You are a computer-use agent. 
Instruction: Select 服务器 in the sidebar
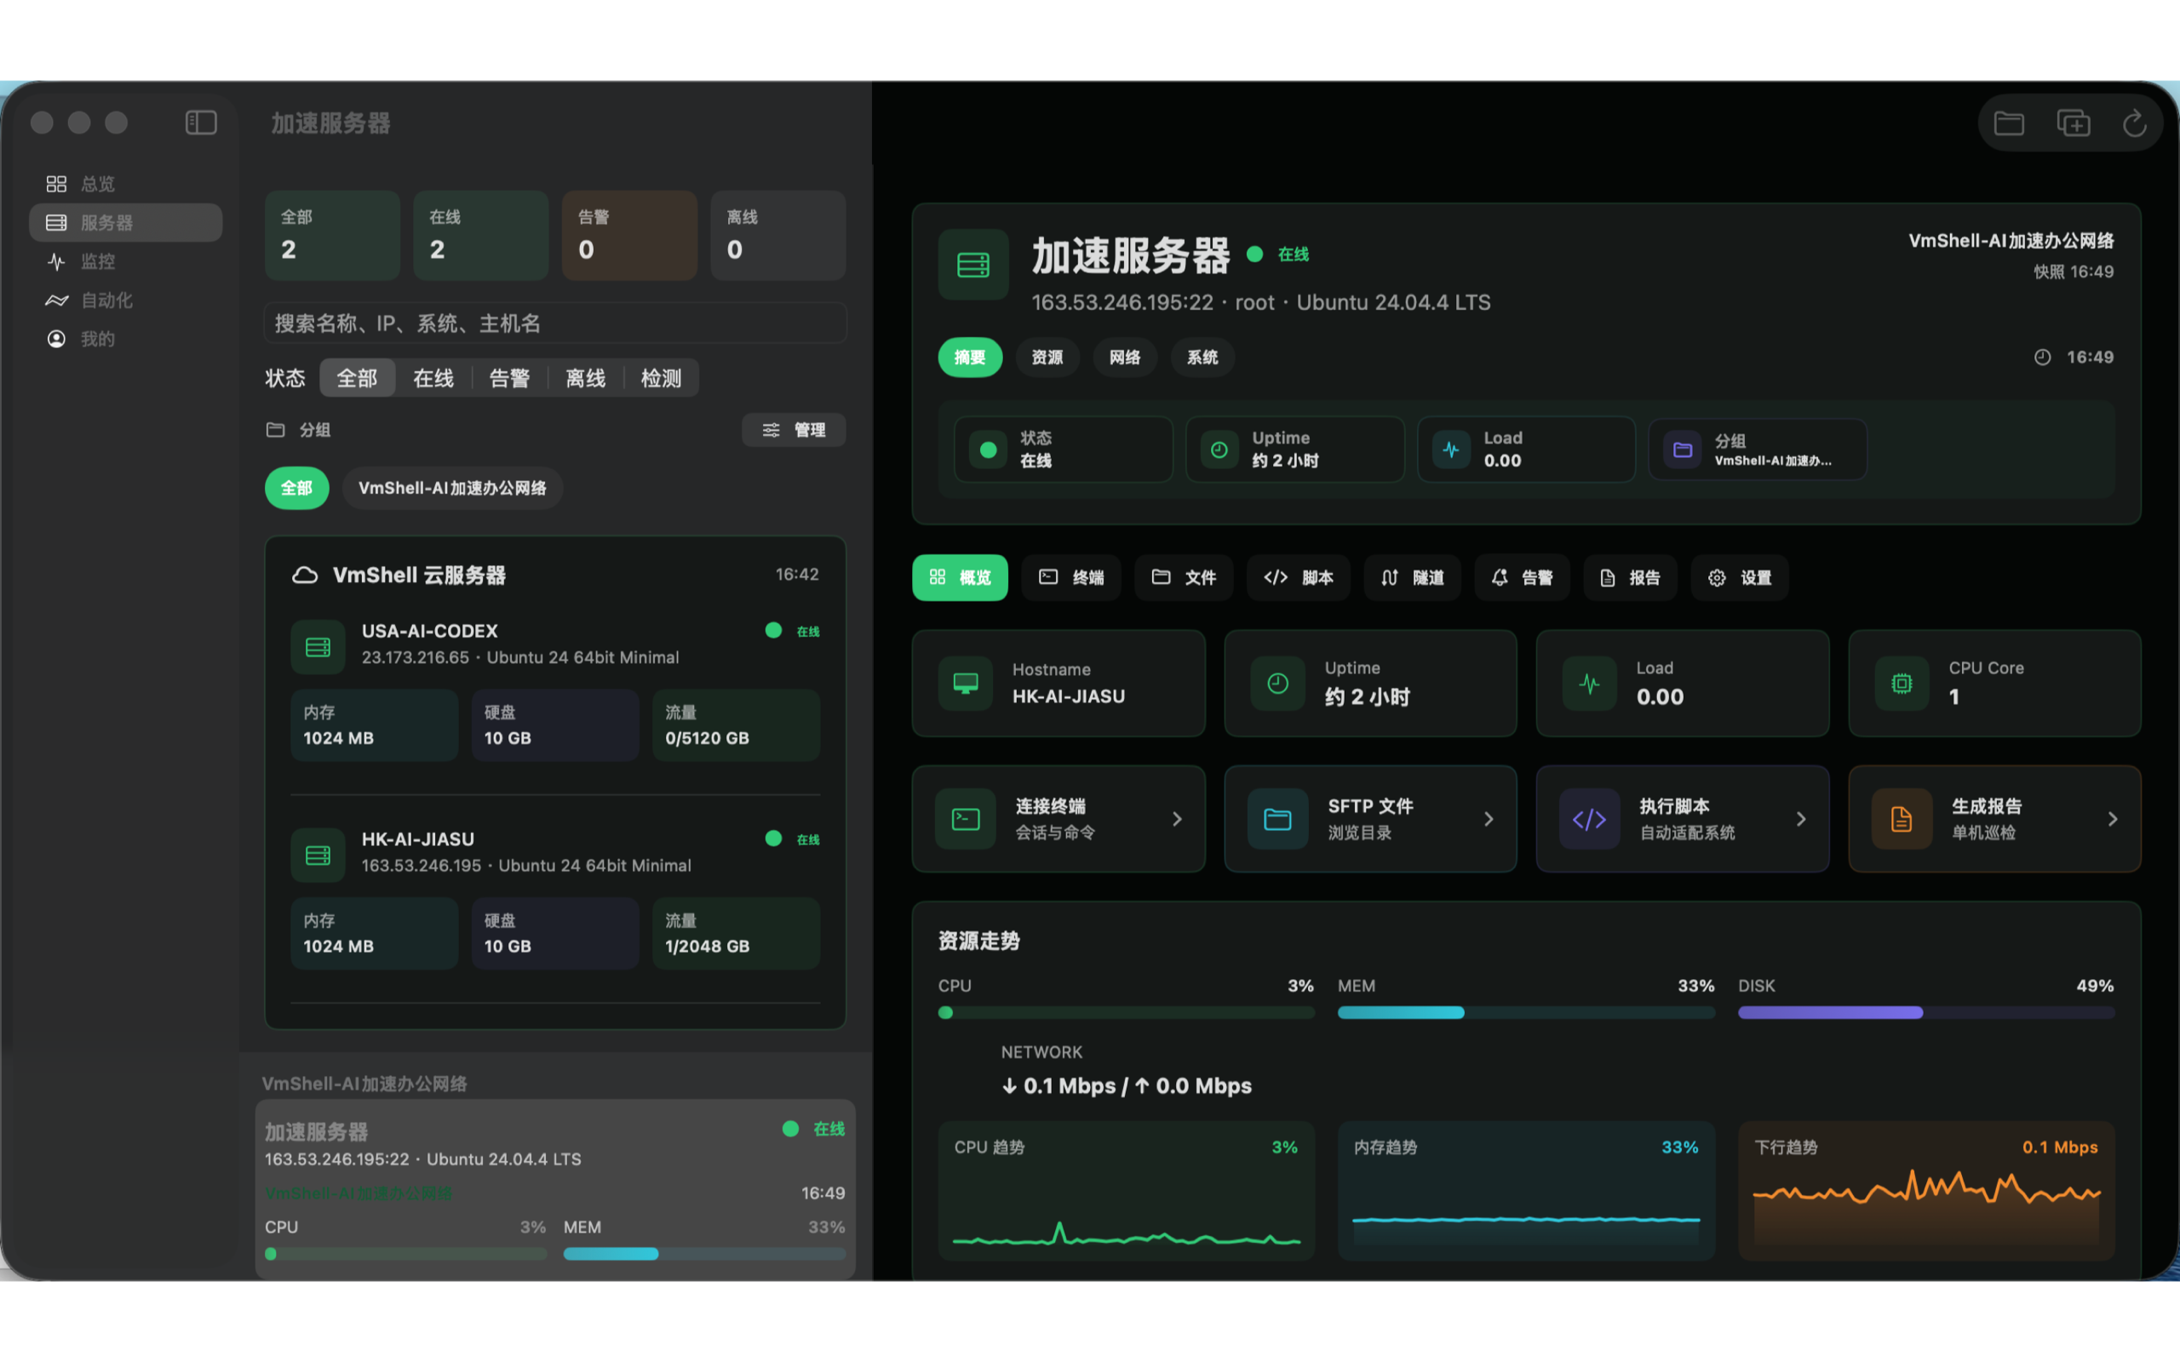pyautogui.click(x=125, y=222)
